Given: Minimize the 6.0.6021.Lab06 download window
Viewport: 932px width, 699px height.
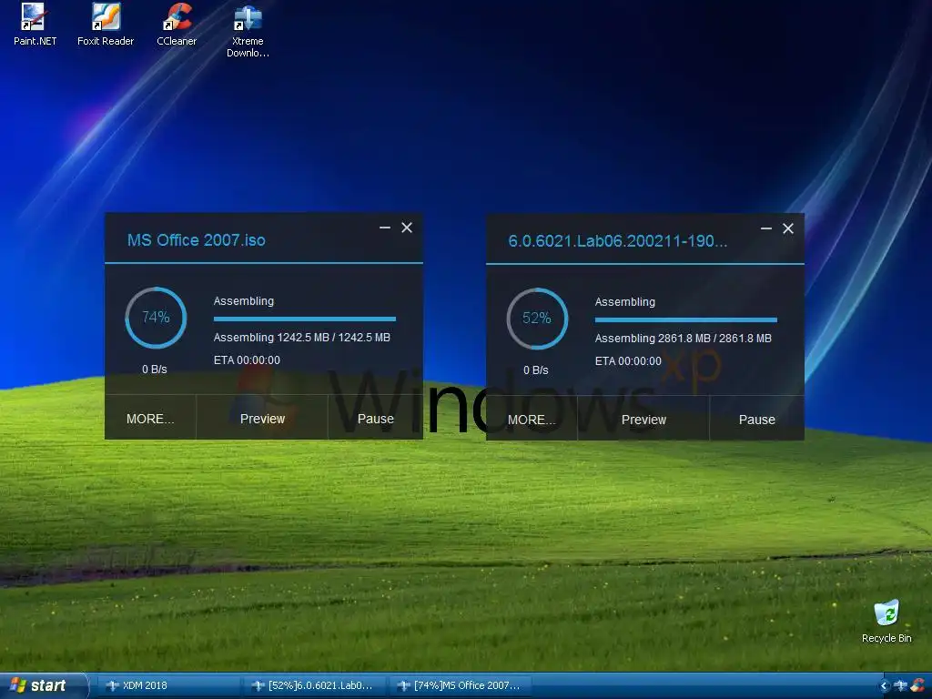Looking at the screenshot, I should coord(766,228).
